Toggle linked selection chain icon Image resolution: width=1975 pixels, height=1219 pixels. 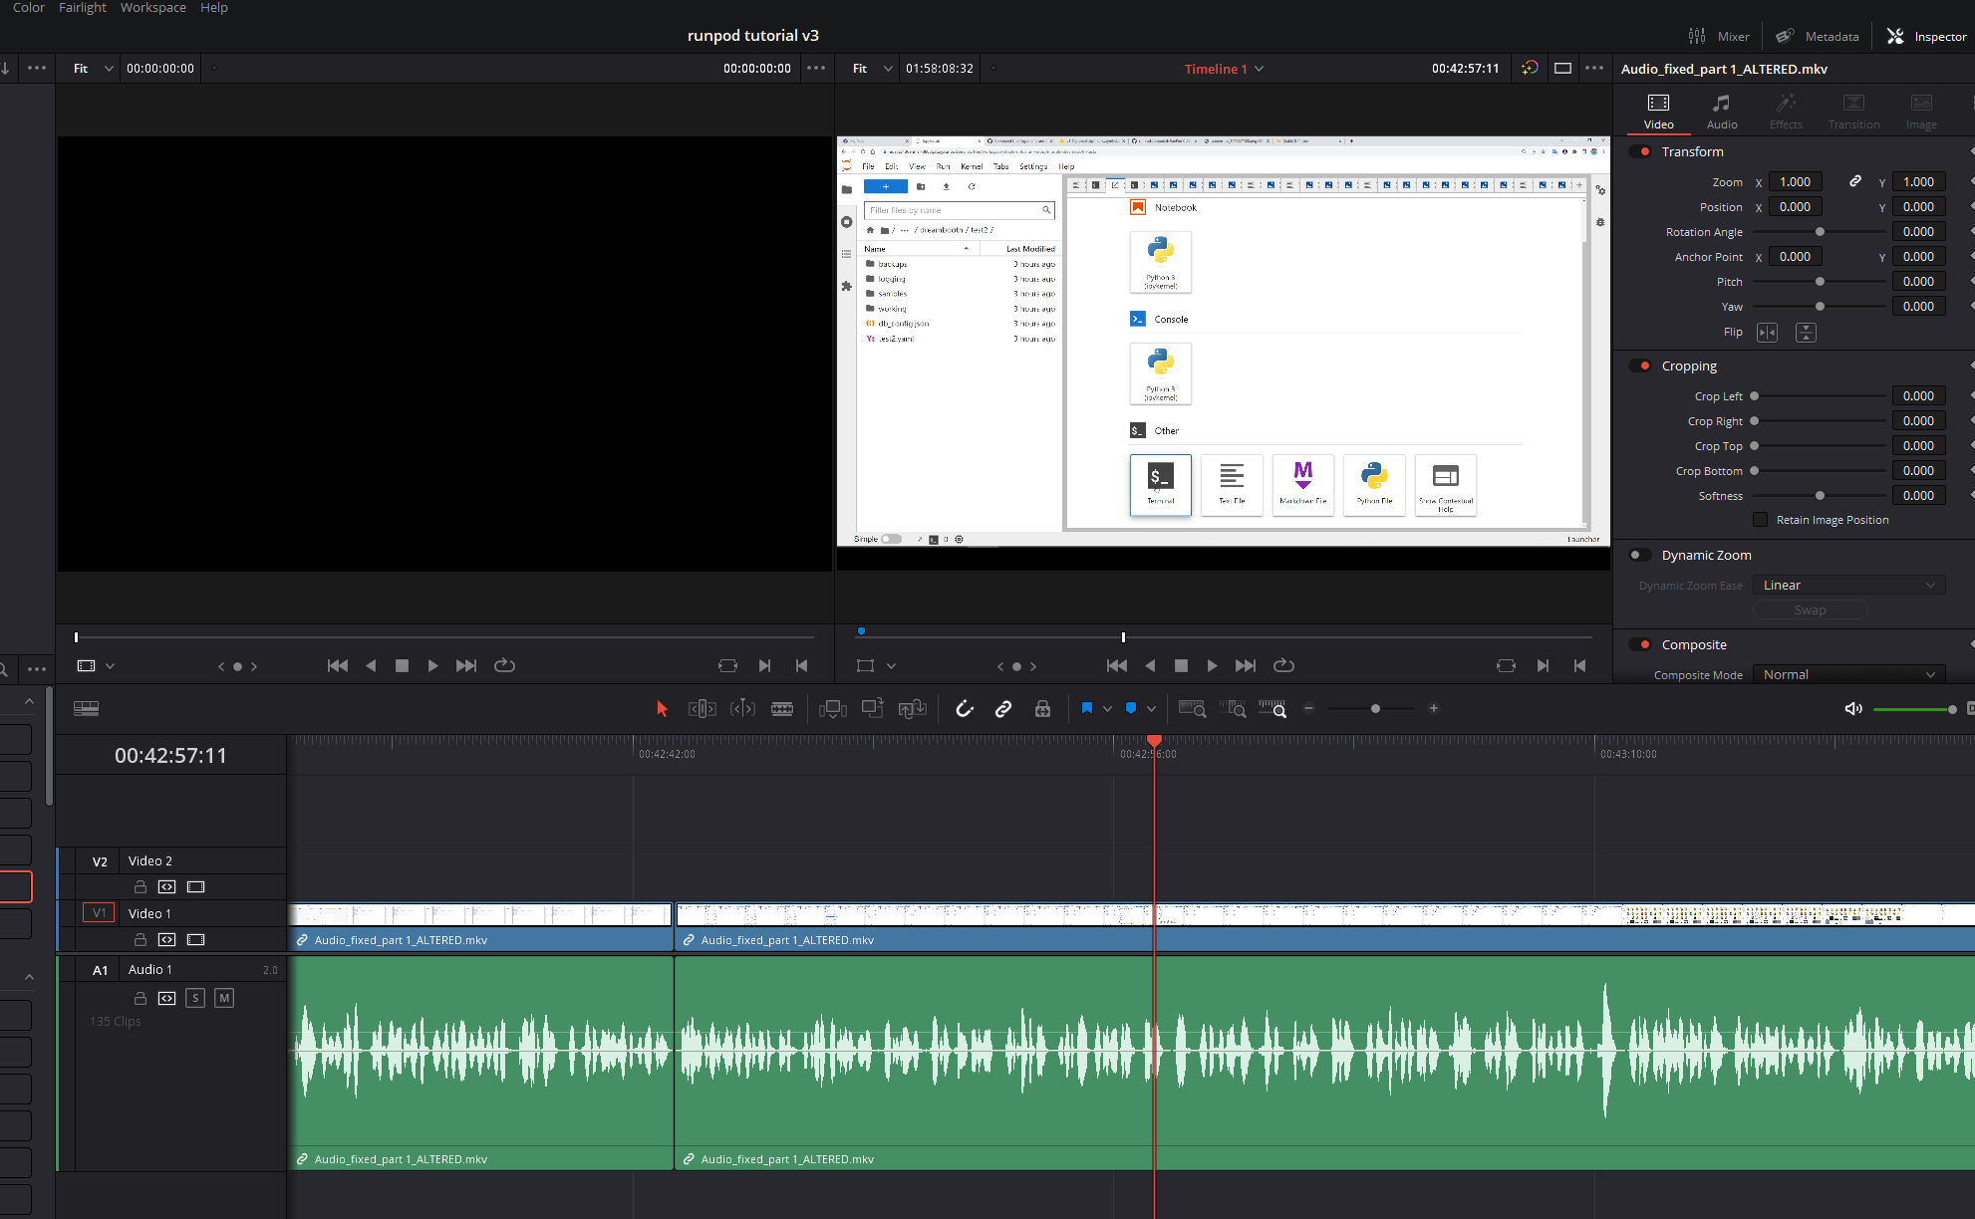tap(1003, 708)
